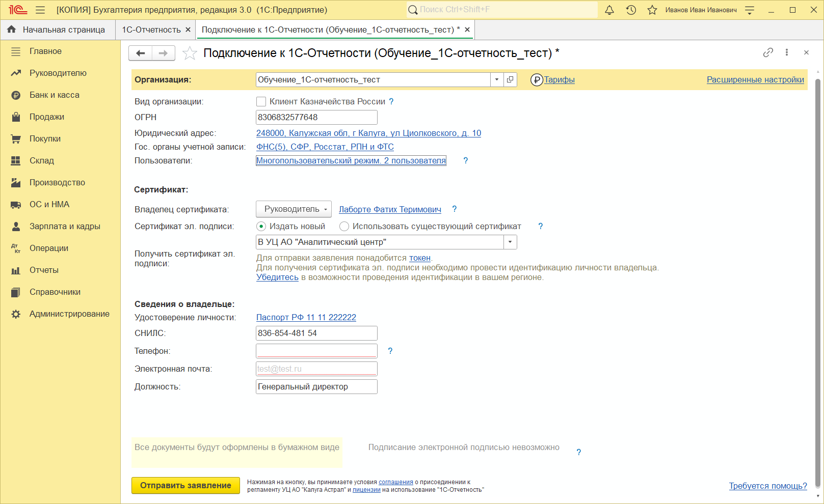Image resolution: width=824 pixels, height=504 pixels.
Task: Tick Клиент Казначейства России checkbox
Action: (261, 102)
